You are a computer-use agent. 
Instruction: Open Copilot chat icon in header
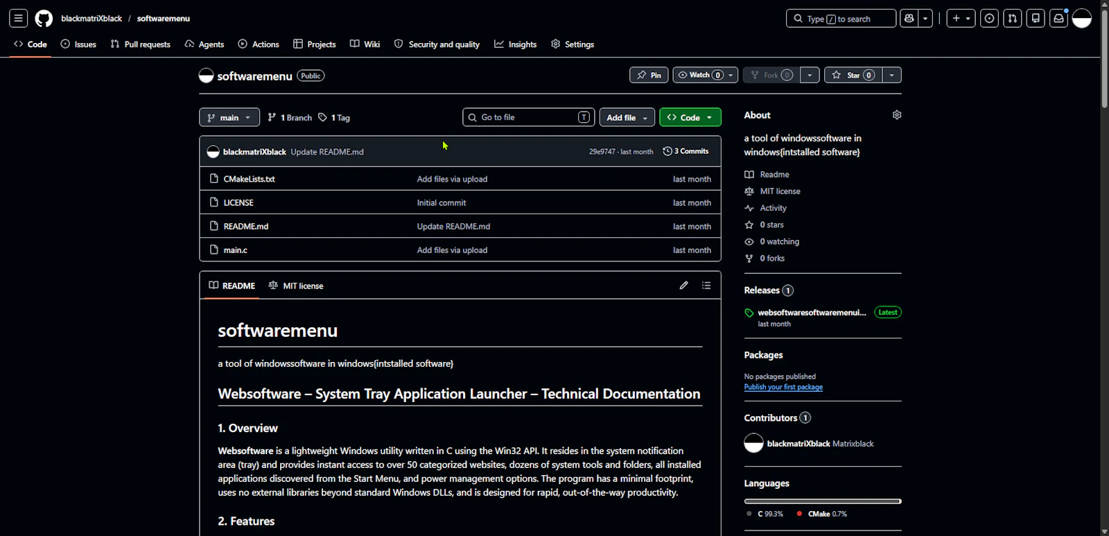[909, 19]
